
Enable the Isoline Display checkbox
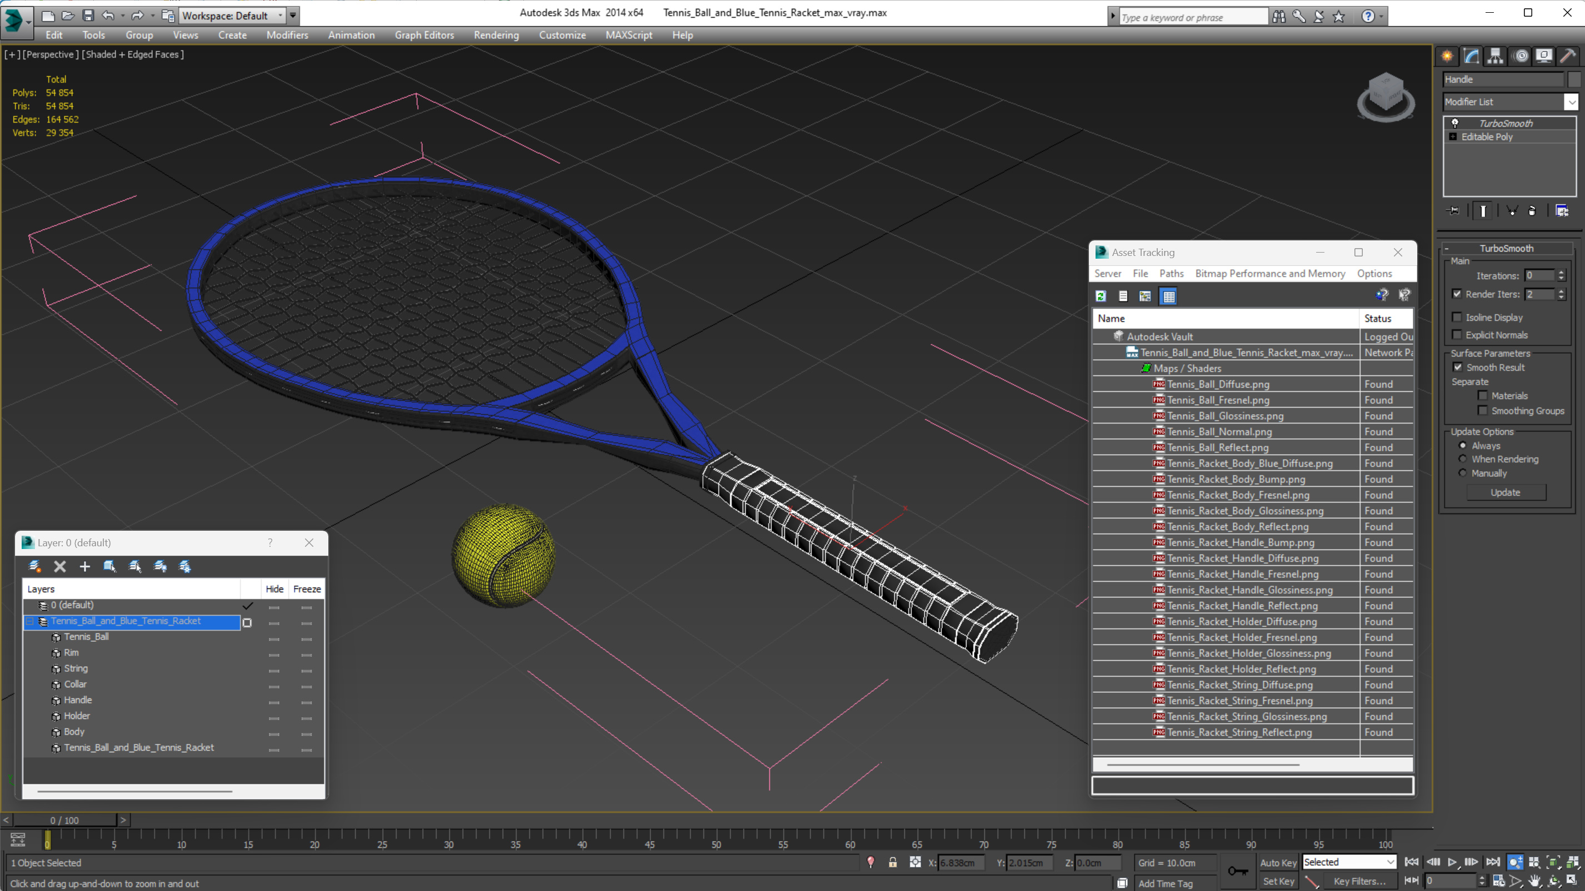pyautogui.click(x=1457, y=318)
